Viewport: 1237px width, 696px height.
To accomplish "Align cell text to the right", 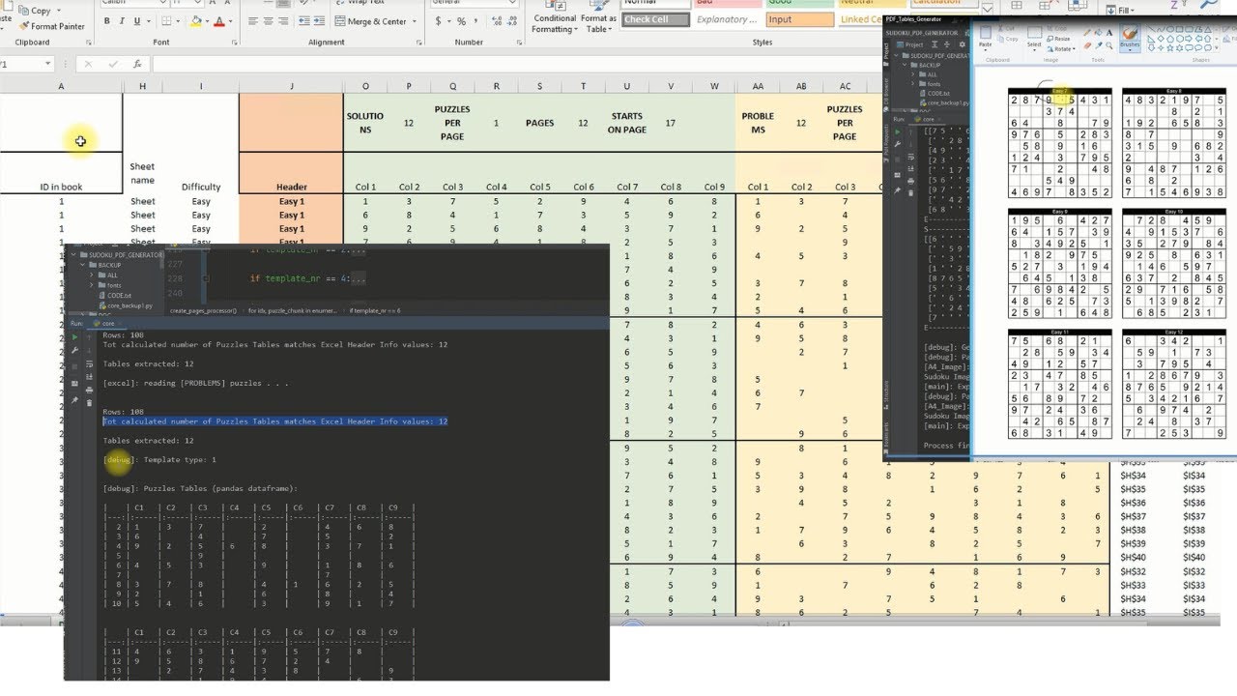I will click(283, 21).
